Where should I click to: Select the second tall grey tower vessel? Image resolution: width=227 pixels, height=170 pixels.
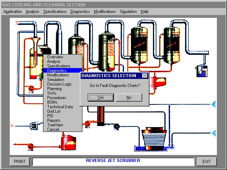coord(107,51)
